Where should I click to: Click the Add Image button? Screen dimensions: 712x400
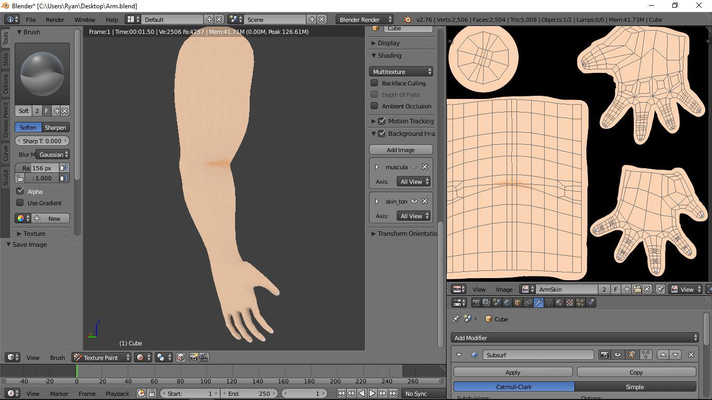400,150
